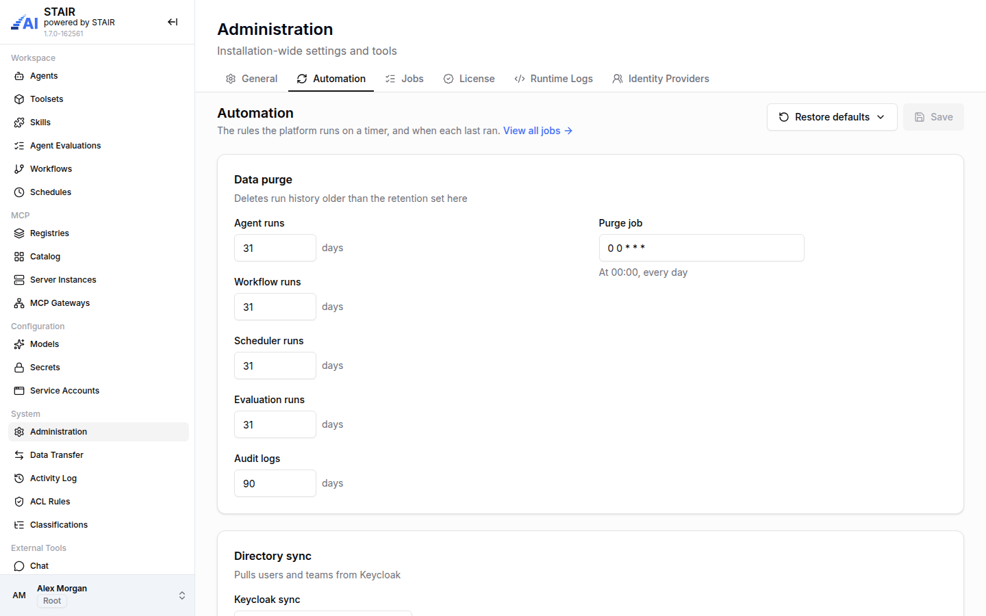
Task: Click the Models sparkle icon
Action: [19, 344]
